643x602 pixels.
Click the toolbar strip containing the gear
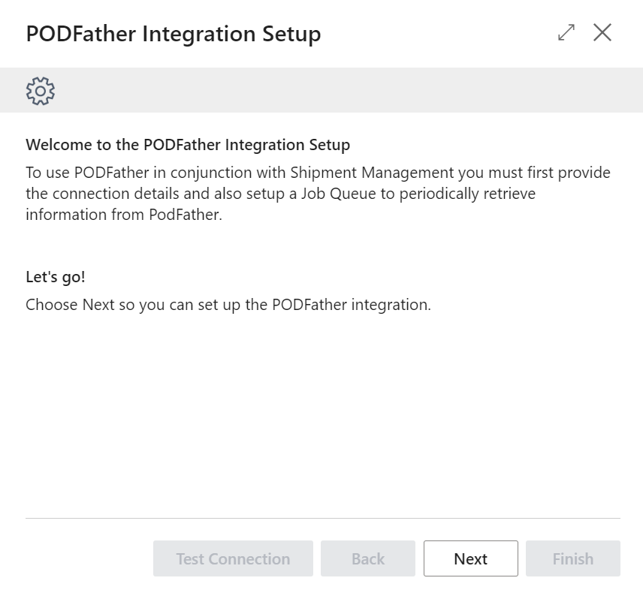pyautogui.click(x=321, y=90)
